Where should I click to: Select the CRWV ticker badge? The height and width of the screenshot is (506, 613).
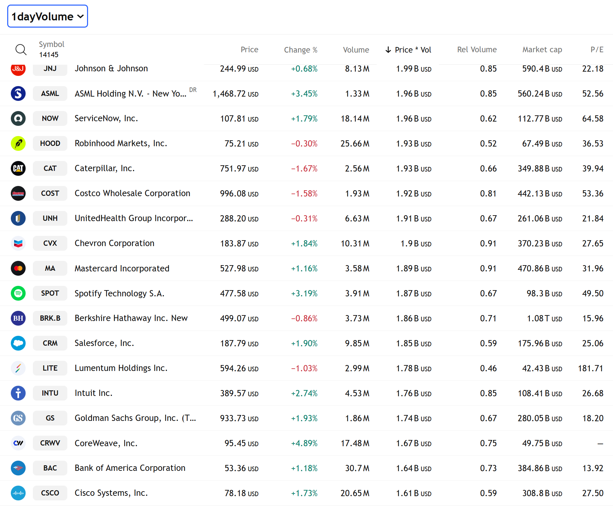50,443
